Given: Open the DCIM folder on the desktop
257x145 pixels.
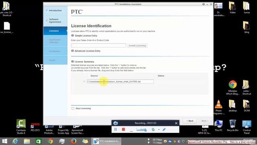Looking at the screenshot, I should 247,106.
